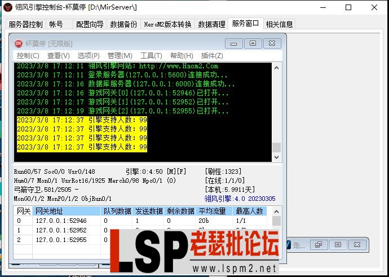Click the red DX icon of 杯莫停 window

(x=19, y=43)
